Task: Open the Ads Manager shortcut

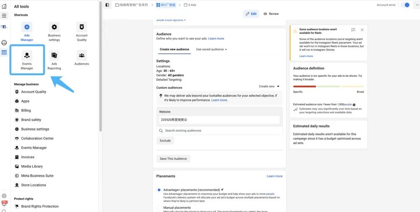Action: pyautogui.click(x=27, y=32)
